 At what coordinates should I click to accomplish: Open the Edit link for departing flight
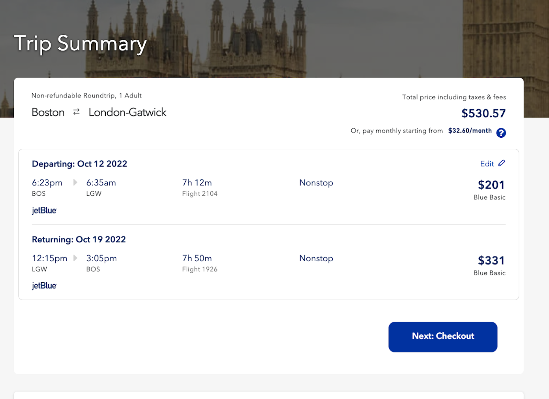[x=487, y=164]
